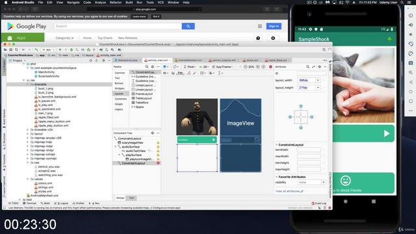Click the Google Play search field
Screen dimensions: 416x234
(118, 26)
